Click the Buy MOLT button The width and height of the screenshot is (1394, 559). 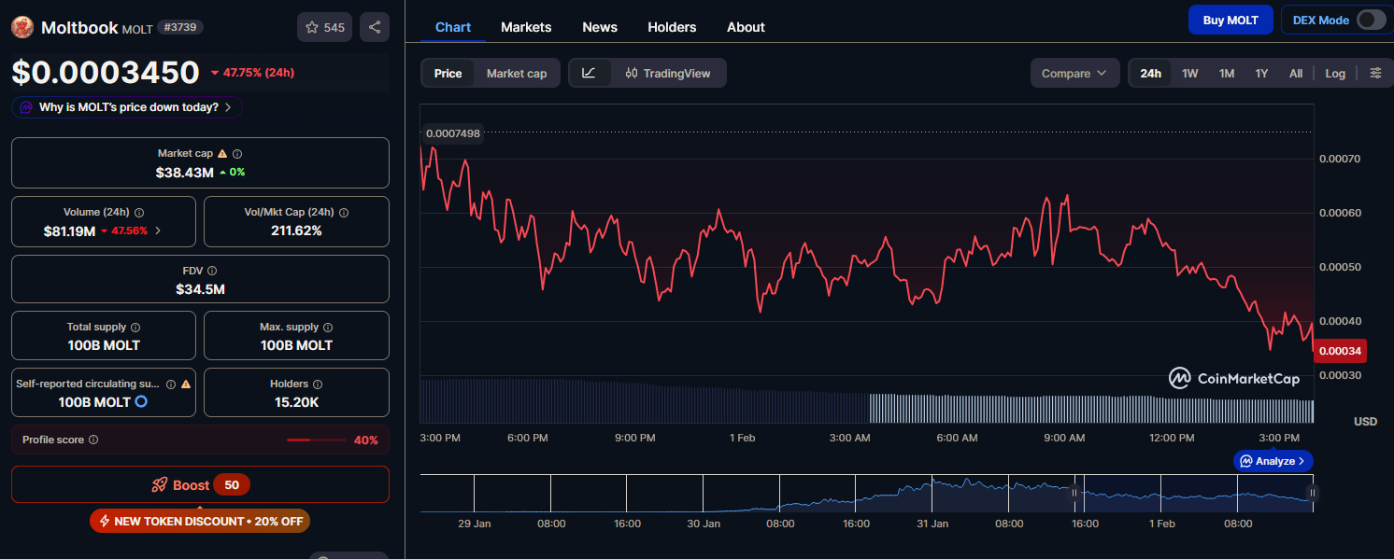(1230, 20)
